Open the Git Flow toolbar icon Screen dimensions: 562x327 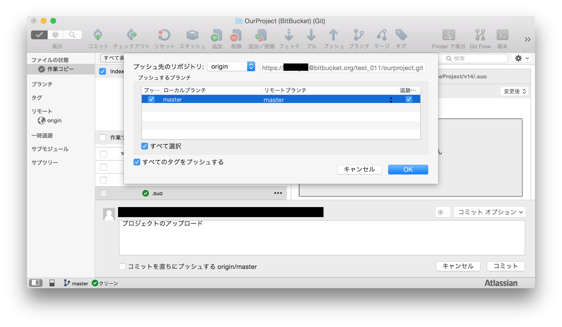pyautogui.click(x=480, y=35)
